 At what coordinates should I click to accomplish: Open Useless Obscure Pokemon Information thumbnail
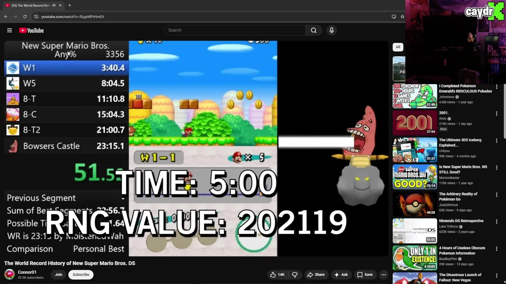click(x=415, y=258)
